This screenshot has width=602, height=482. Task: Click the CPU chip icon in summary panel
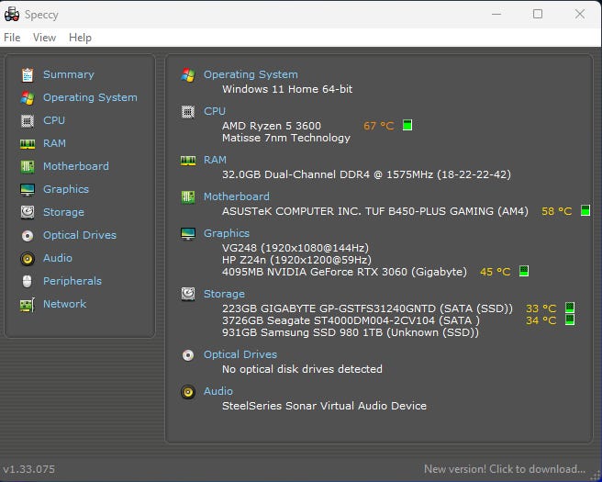(188, 112)
